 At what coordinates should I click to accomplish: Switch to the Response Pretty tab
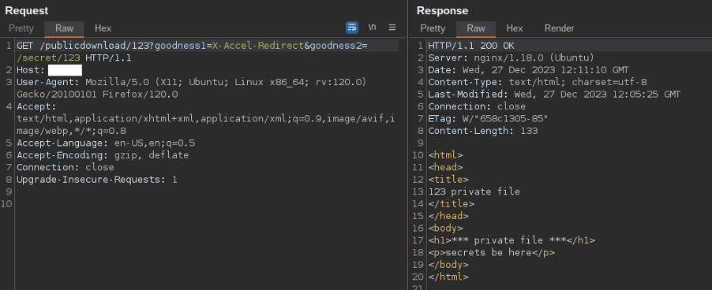433,28
